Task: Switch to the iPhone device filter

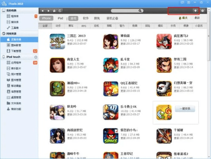Action: click(46, 18)
